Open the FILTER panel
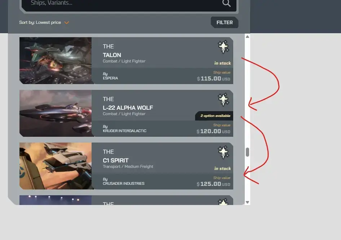This screenshot has width=341, height=240. tap(225, 22)
